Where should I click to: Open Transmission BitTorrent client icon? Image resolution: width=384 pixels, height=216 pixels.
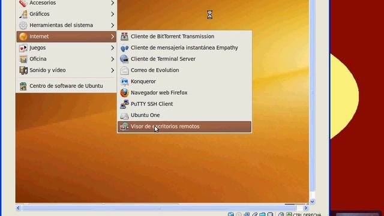pyautogui.click(x=124, y=37)
